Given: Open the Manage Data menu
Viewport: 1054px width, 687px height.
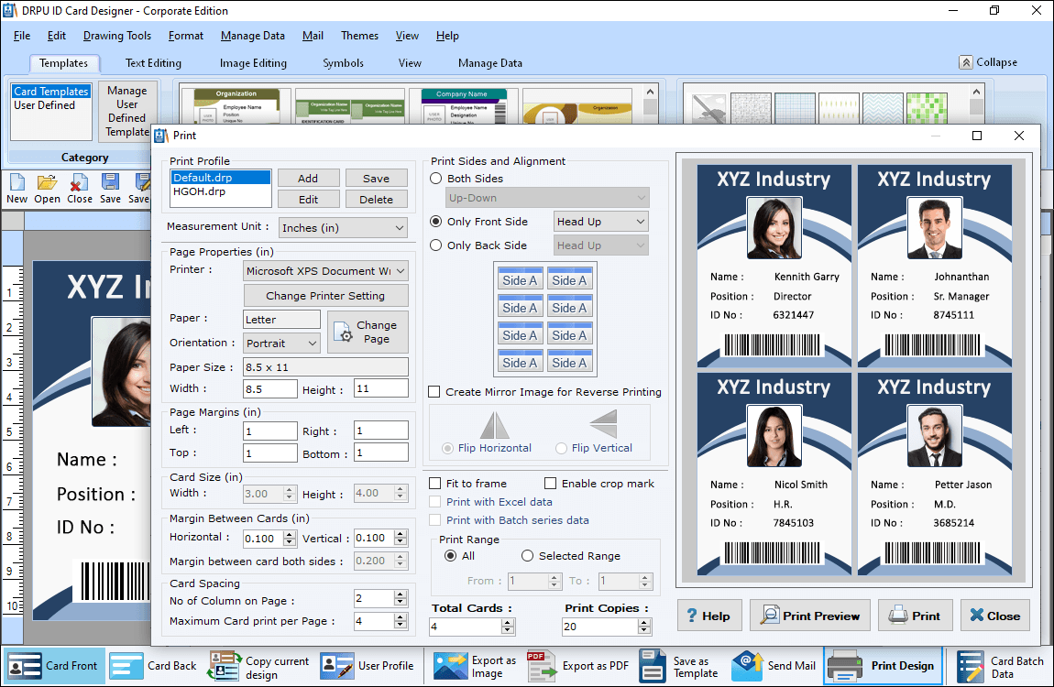Looking at the screenshot, I should 253,36.
